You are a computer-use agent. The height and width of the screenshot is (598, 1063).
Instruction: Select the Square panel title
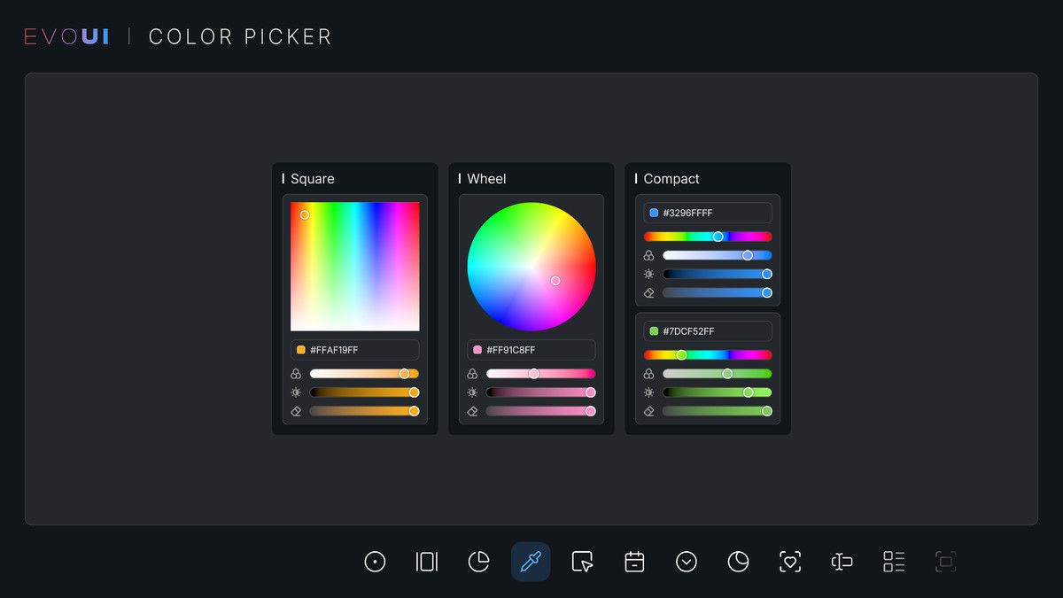312,179
